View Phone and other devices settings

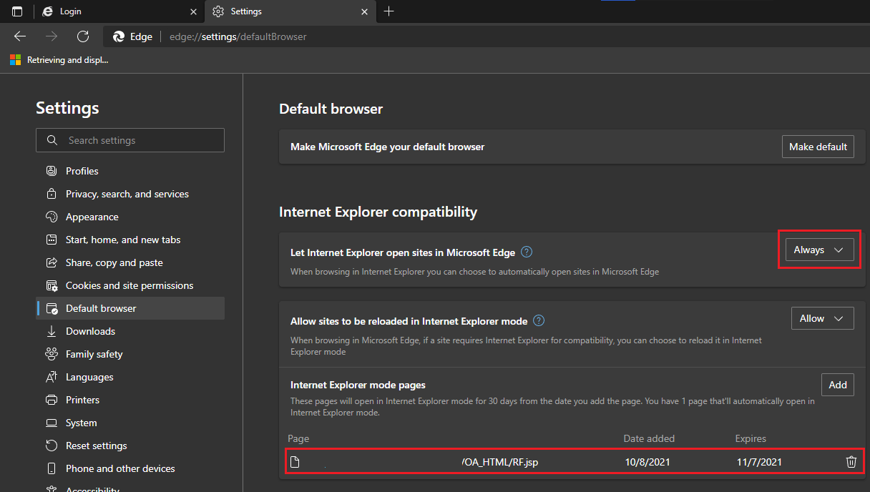click(120, 468)
